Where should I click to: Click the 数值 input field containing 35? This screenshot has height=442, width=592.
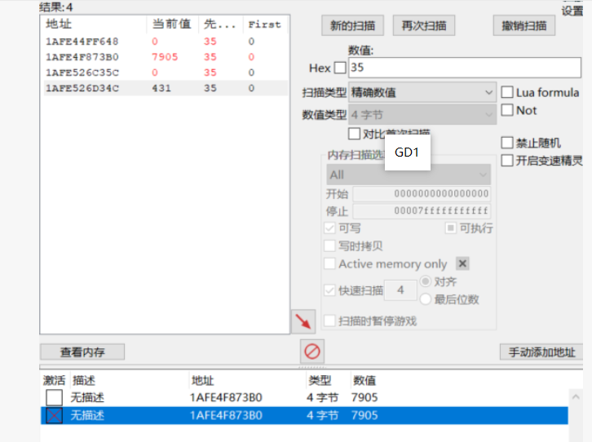tap(465, 68)
